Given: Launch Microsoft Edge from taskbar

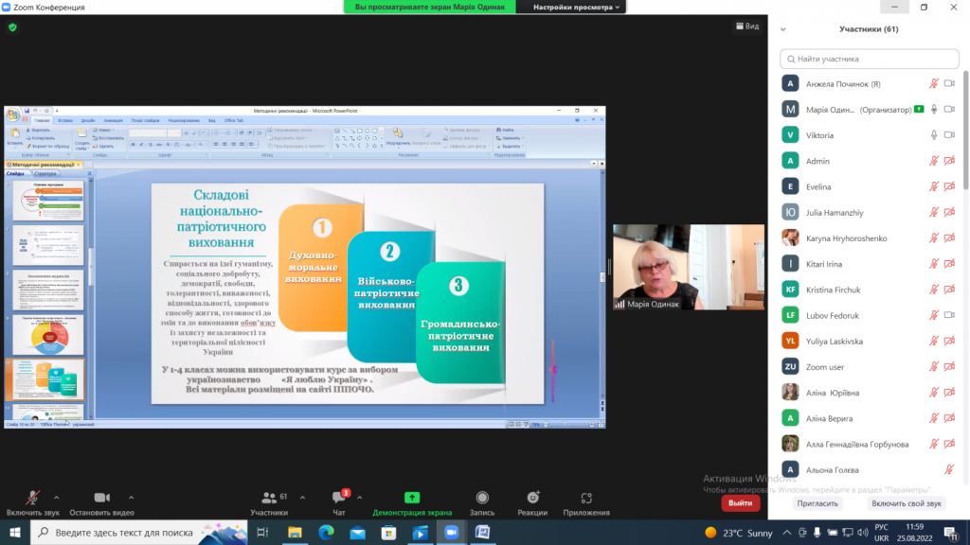Looking at the screenshot, I should (x=326, y=532).
